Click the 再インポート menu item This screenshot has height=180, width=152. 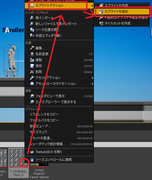click(x=59, y=18)
